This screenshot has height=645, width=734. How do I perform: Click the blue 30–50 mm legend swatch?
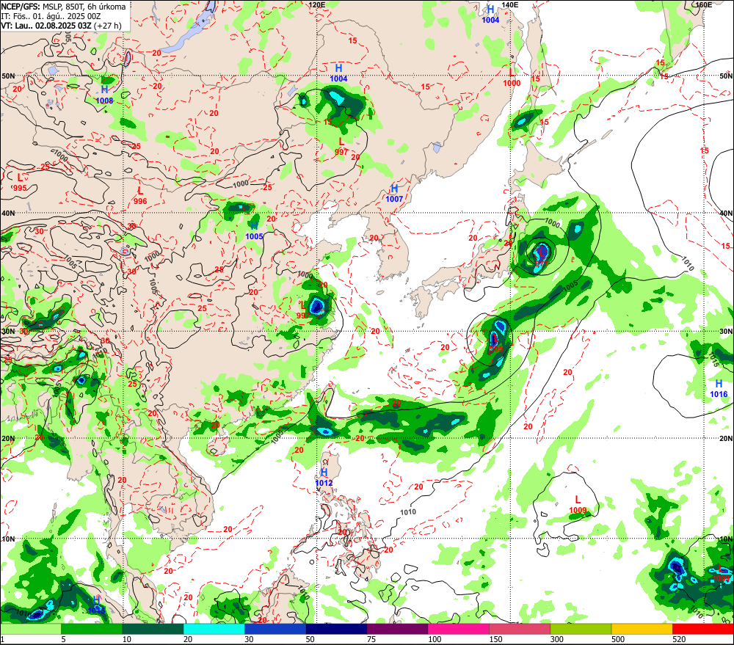(275, 629)
